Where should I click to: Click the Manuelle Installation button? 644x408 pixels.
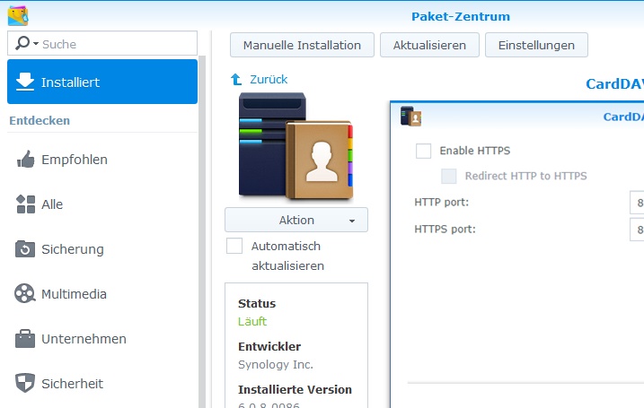(302, 45)
